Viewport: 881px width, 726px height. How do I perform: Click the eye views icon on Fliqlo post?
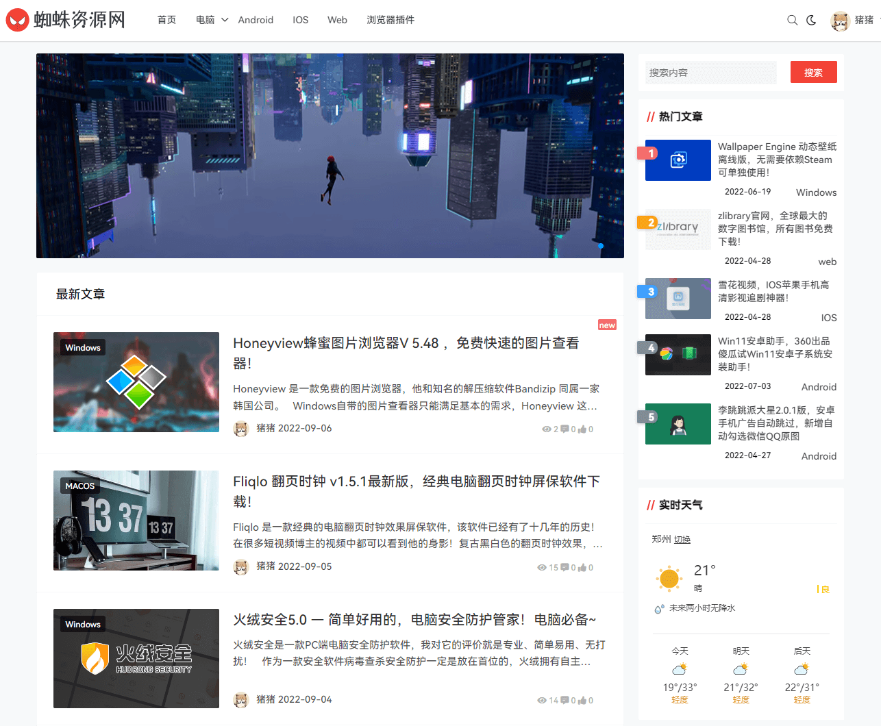(x=542, y=568)
